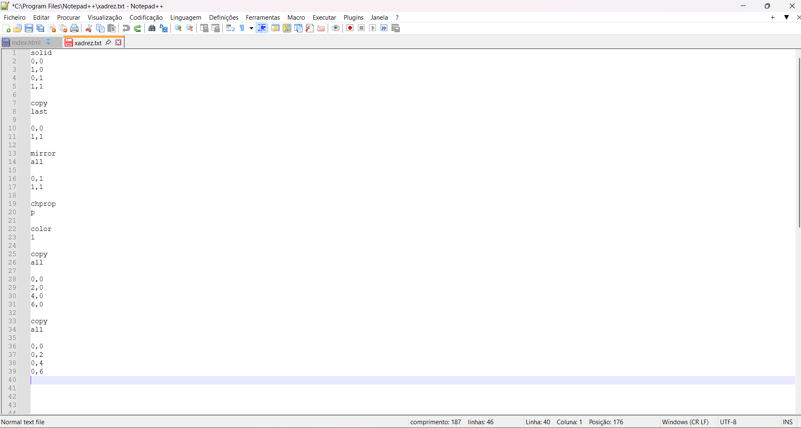The height and width of the screenshot is (428, 801).
Task: Cut selection with the scissors icon
Action: [89, 28]
